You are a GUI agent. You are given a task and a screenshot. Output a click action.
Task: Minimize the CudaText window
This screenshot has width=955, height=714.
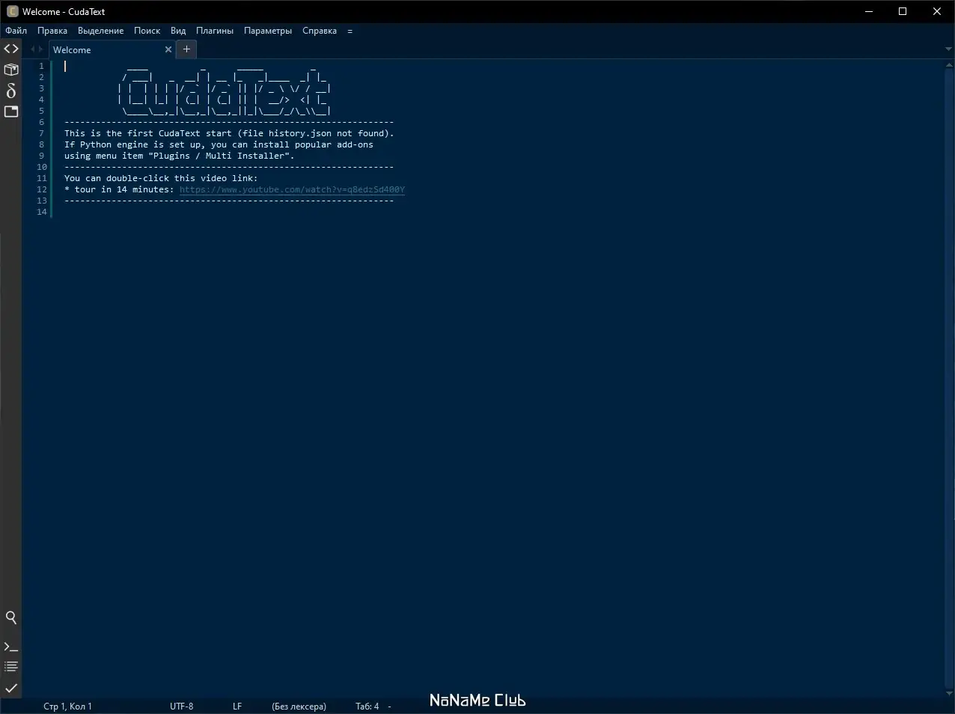(x=869, y=11)
